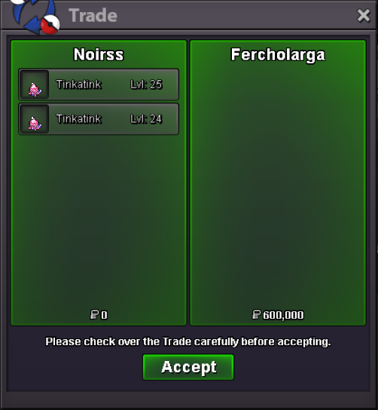This screenshot has height=410, width=378.
Task: Click the Fercholarga player name header
Action: [278, 55]
